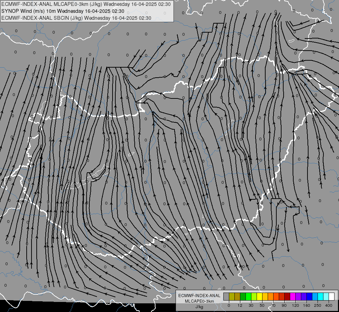The width and height of the screenshot is (339, 312).
Task: Click the dark red legend swatch
Action: (287, 297)
